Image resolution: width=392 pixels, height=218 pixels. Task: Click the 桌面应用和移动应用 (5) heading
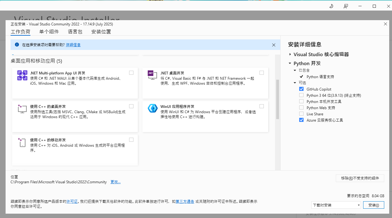36,61
